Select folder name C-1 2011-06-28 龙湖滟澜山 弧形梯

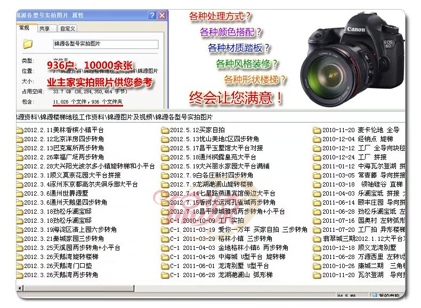[x=221, y=275]
